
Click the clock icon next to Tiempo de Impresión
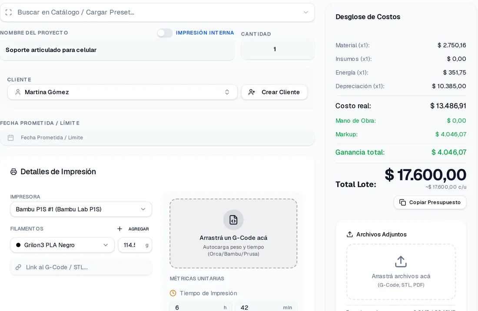point(173,293)
